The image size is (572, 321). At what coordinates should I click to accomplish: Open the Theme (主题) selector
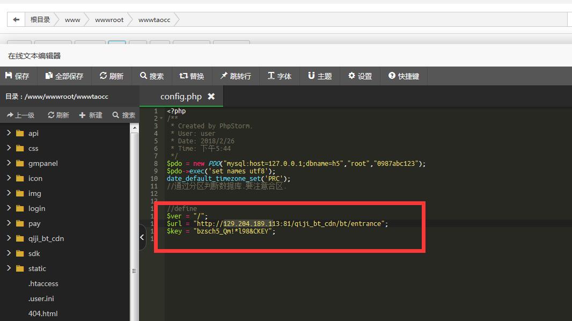[x=320, y=76]
